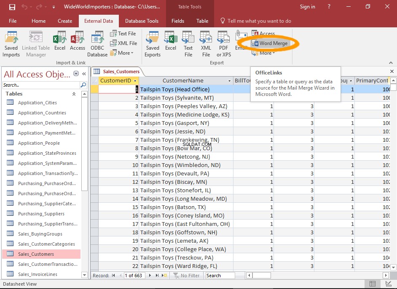Open CustomerID column filter dropdown
The image size is (397, 289).
point(135,81)
